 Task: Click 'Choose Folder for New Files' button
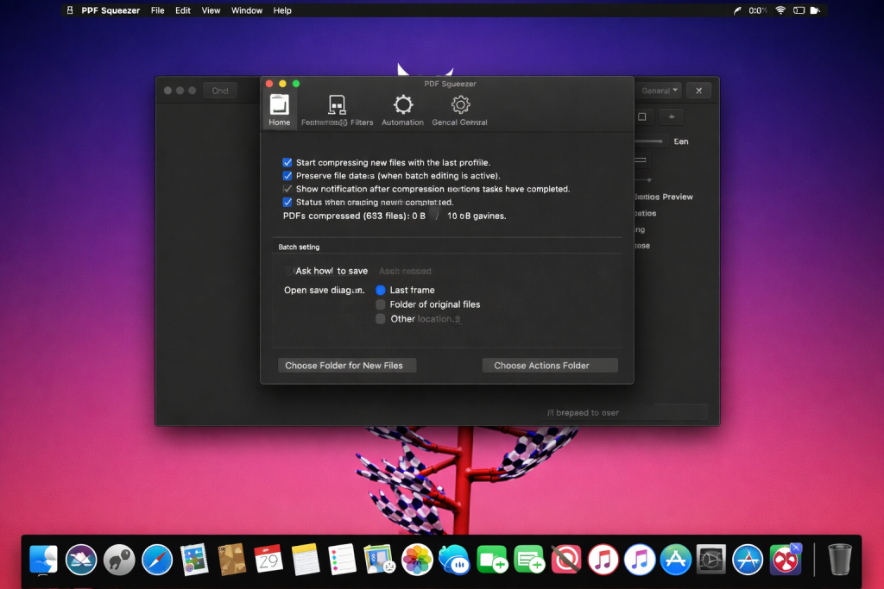(346, 366)
